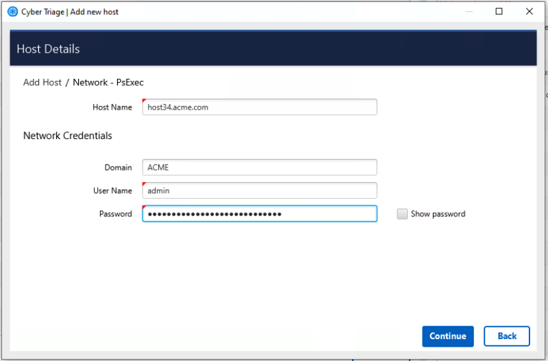Click the Host Details header title
Screen dimensions: 548x361
tap(48, 49)
